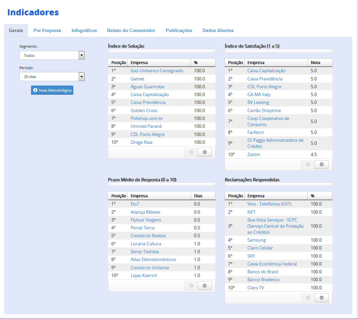This screenshot has width=358, height=319.
Task: Go to previous page of Prazo Médio de Resposta table
Action: click(191, 286)
